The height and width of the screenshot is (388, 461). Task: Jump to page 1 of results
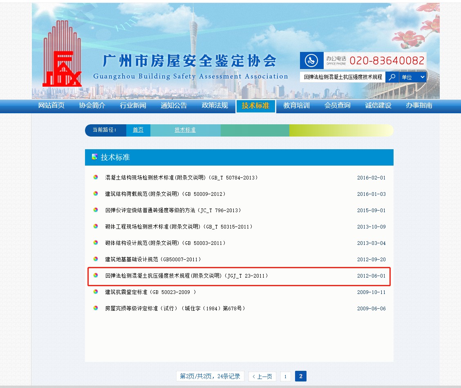pyautogui.click(x=285, y=376)
